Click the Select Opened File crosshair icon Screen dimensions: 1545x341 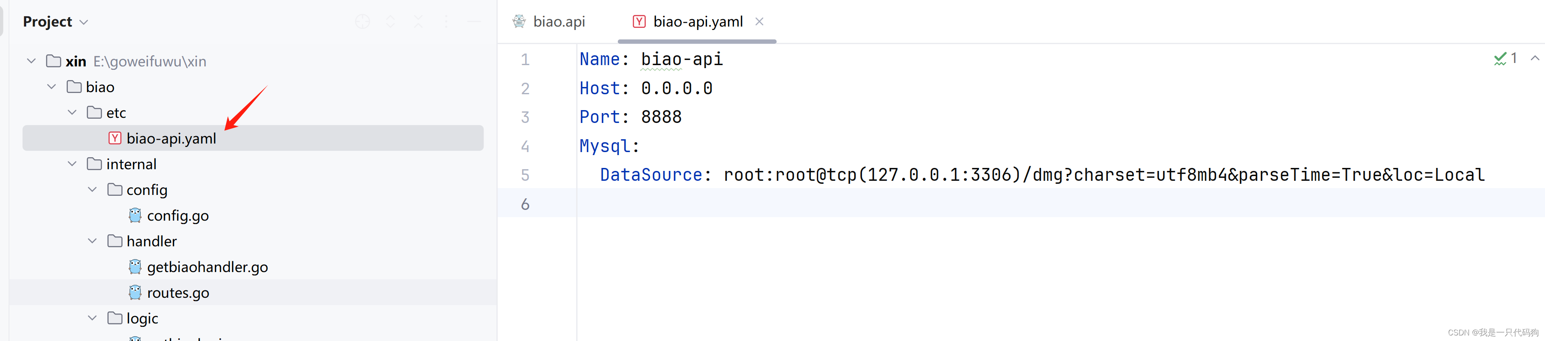click(x=362, y=21)
